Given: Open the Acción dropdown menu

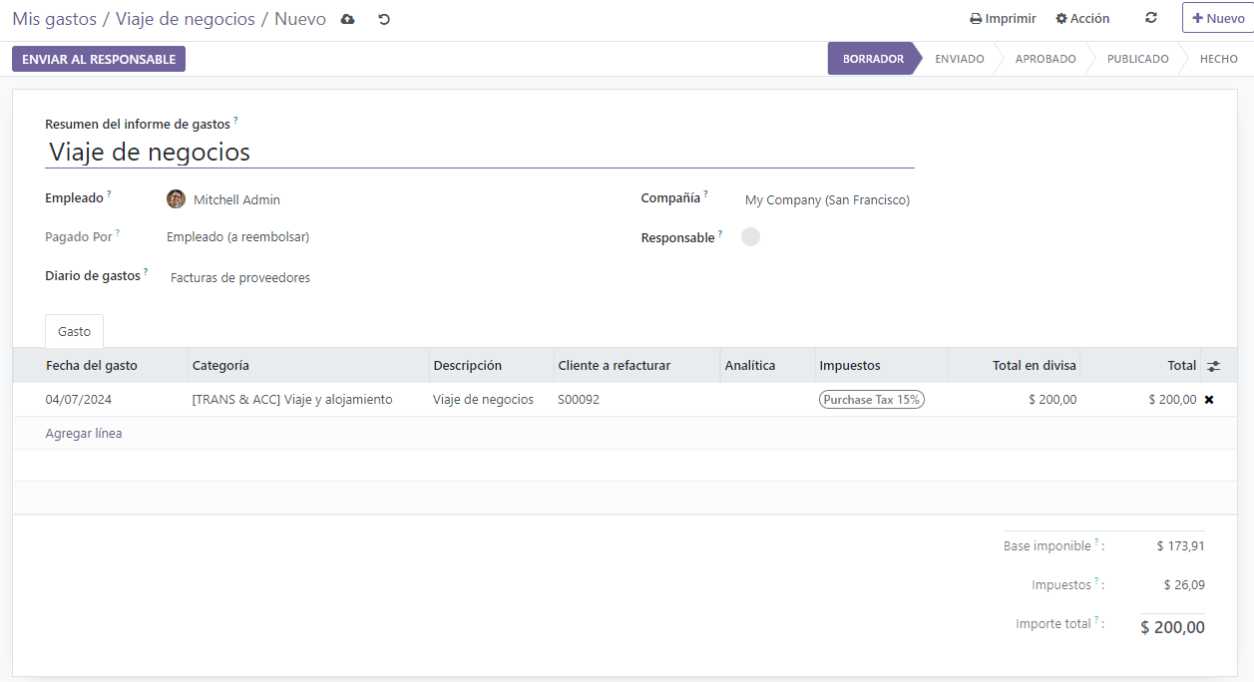Looking at the screenshot, I should tap(1082, 19).
